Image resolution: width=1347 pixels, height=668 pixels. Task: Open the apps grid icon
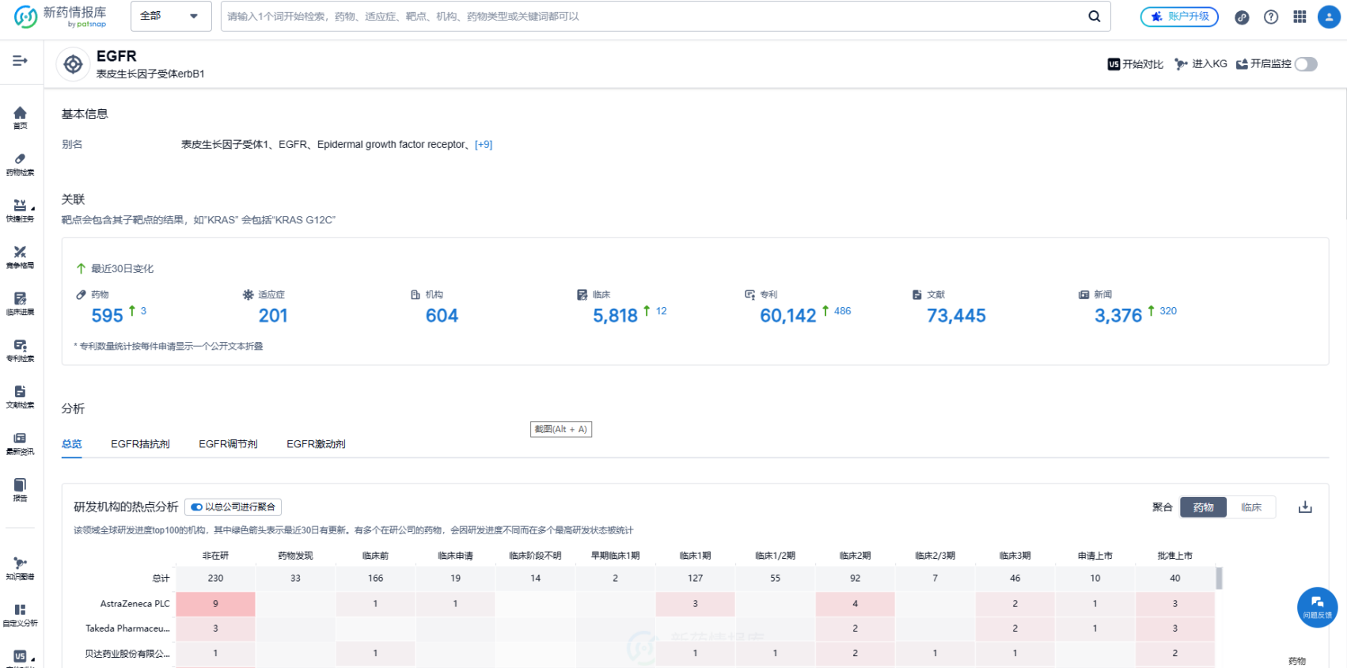coord(1300,17)
